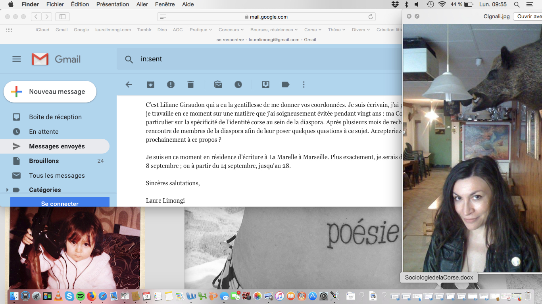
Task: Open the Fenêtre menu
Action: 165,4
